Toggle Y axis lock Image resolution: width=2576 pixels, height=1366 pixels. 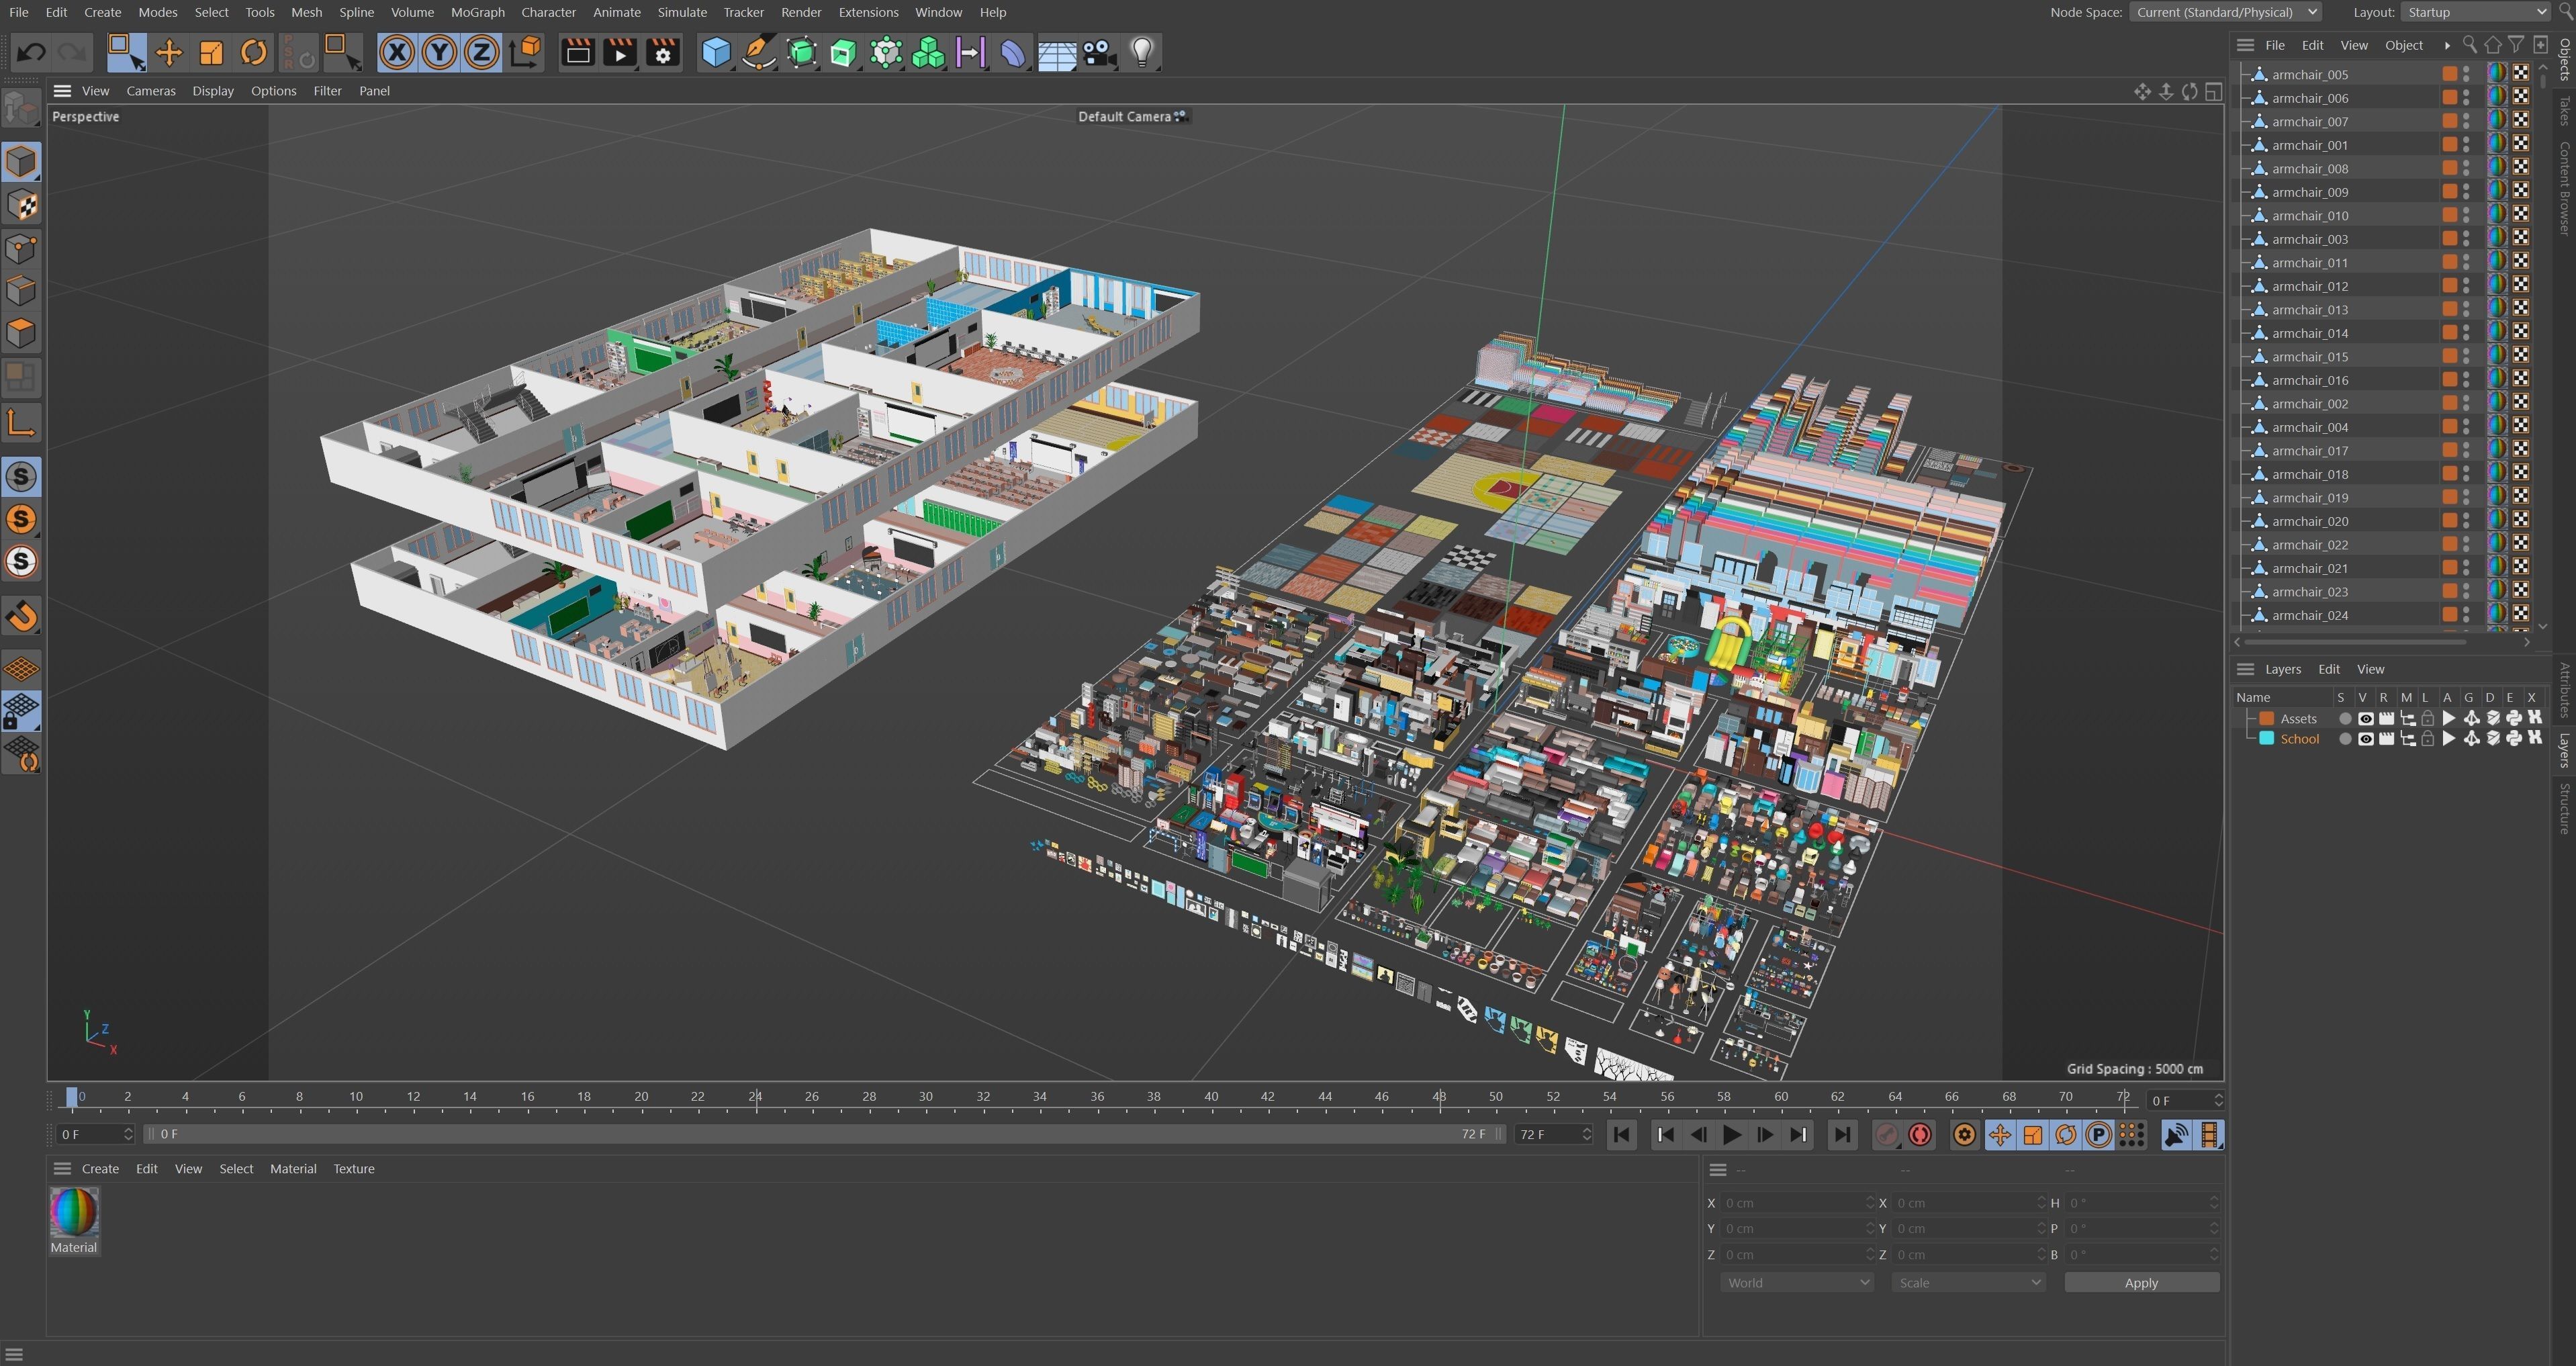439,52
